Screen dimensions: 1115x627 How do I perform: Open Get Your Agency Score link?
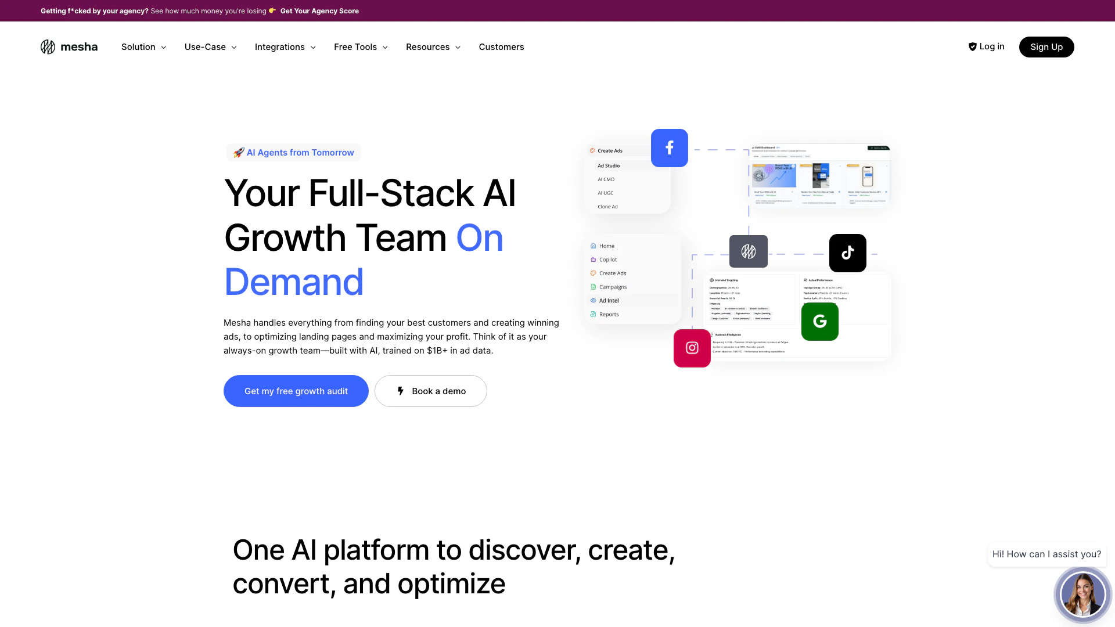point(319,11)
